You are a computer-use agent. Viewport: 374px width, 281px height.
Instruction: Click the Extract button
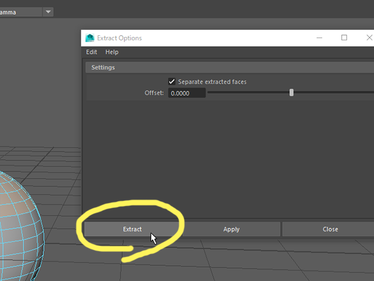pos(132,229)
